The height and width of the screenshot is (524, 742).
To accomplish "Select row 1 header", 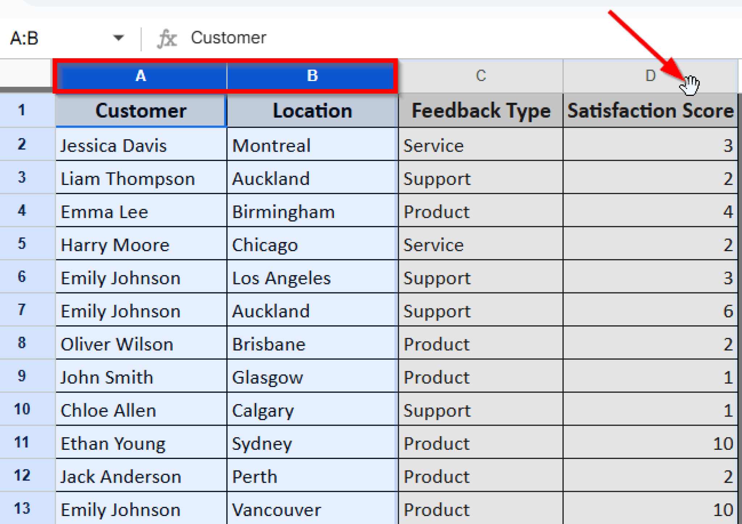I will coord(22,110).
